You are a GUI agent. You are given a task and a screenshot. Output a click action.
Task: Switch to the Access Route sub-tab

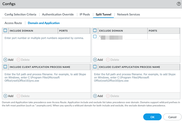click(x=13, y=23)
